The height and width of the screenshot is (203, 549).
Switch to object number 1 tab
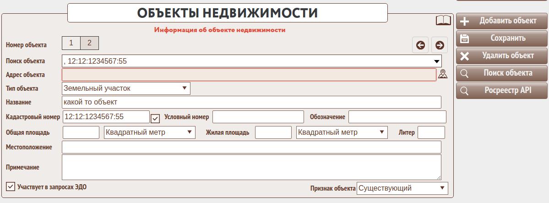point(71,43)
